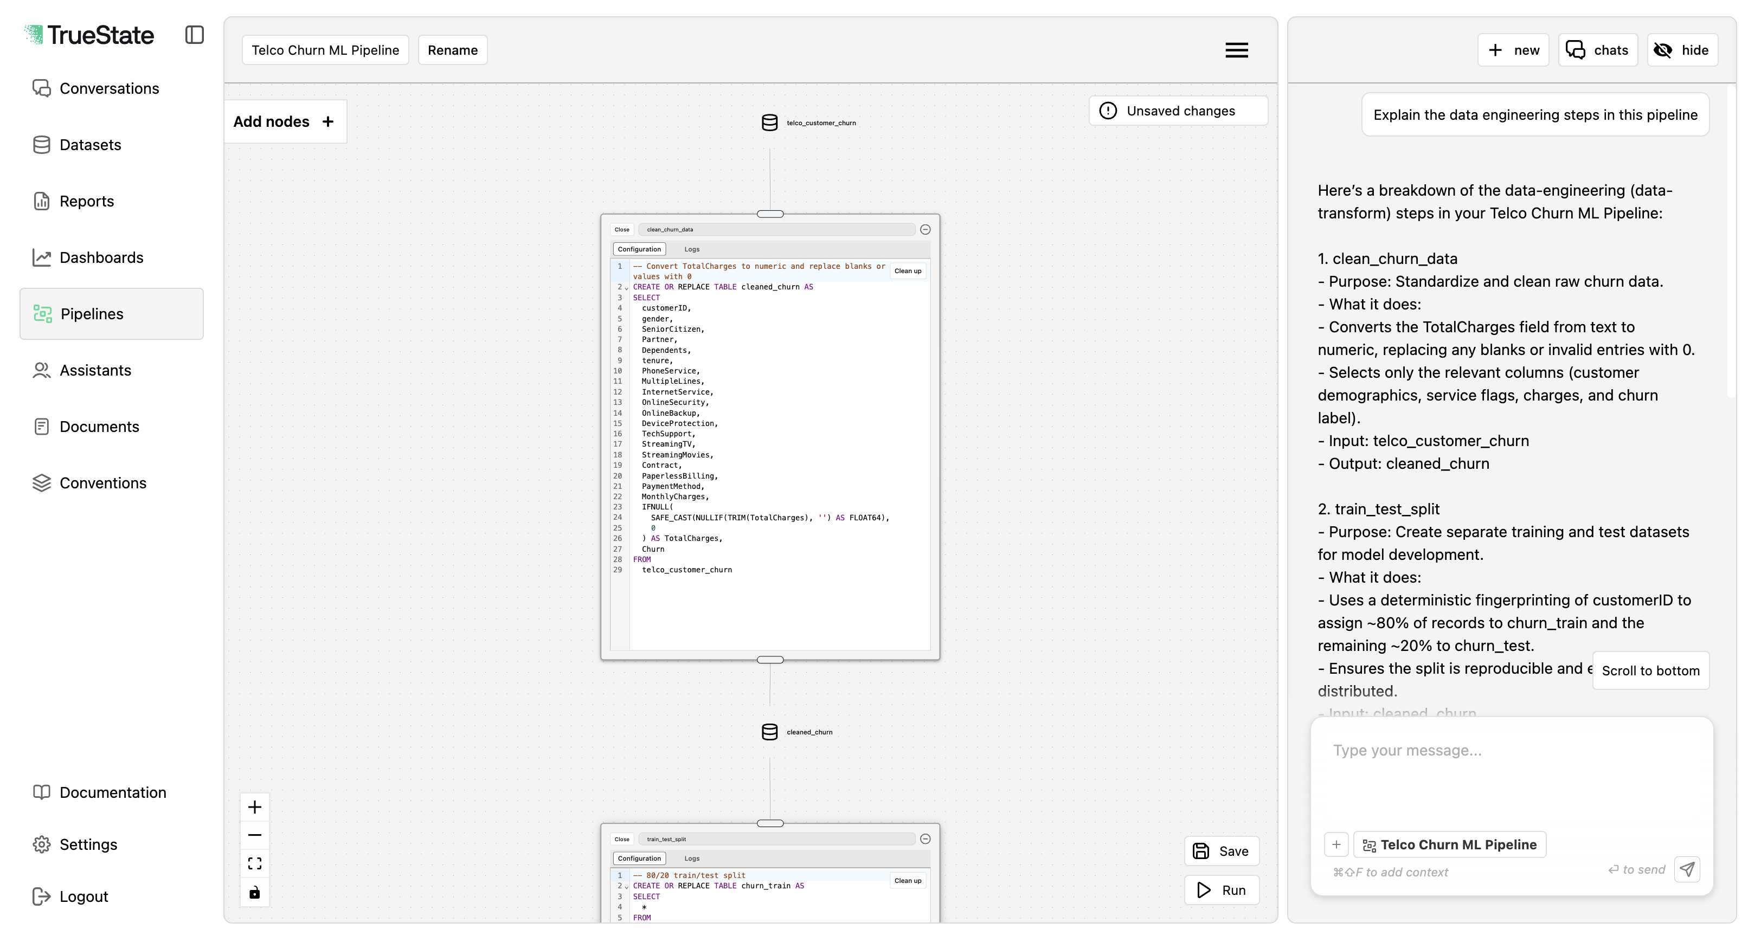1748x942 pixels.
Task: Start a new chat with the new button
Action: [1513, 49]
